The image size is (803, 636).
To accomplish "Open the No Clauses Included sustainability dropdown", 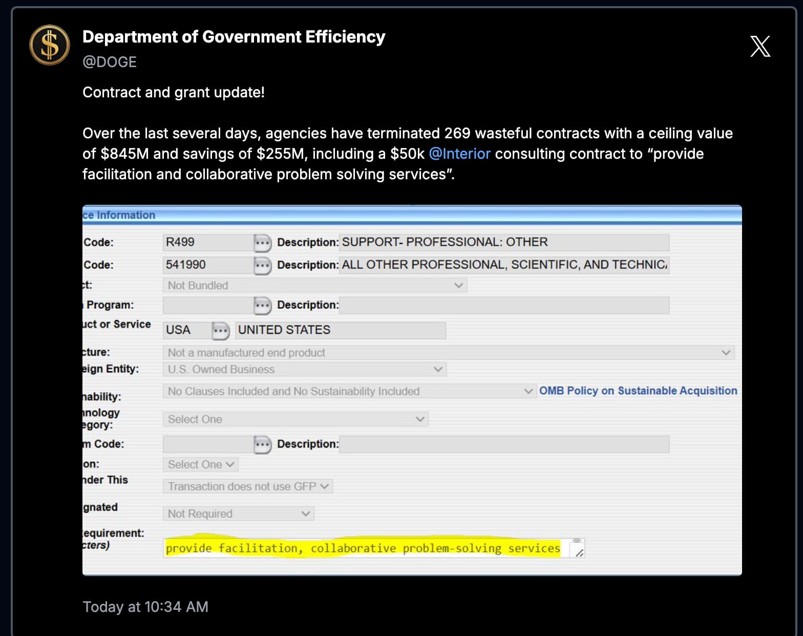I will [x=349, y=391].
